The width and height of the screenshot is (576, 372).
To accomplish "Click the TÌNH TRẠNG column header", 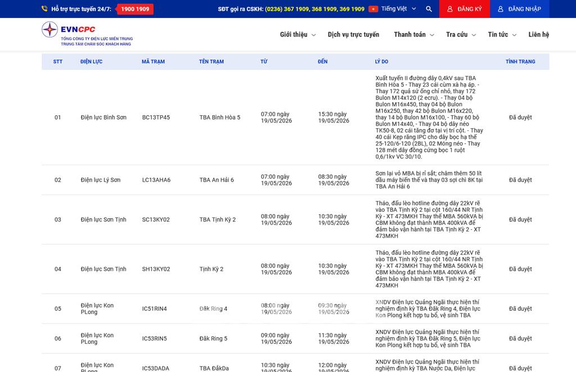I will tap(520, 62).
